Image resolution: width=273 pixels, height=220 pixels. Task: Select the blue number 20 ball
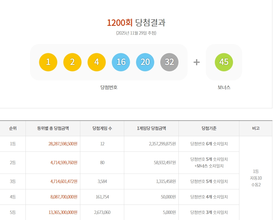pyautogui.click(x=145, y=62)
